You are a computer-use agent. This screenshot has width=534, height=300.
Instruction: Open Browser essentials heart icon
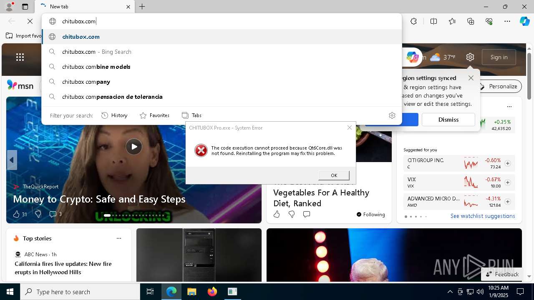(x=489, y=21)
